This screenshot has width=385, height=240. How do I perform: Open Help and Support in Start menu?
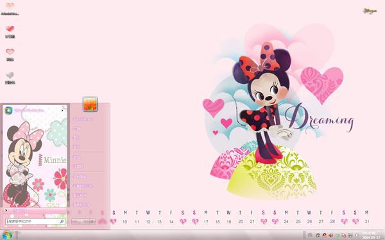pos(81,205)
